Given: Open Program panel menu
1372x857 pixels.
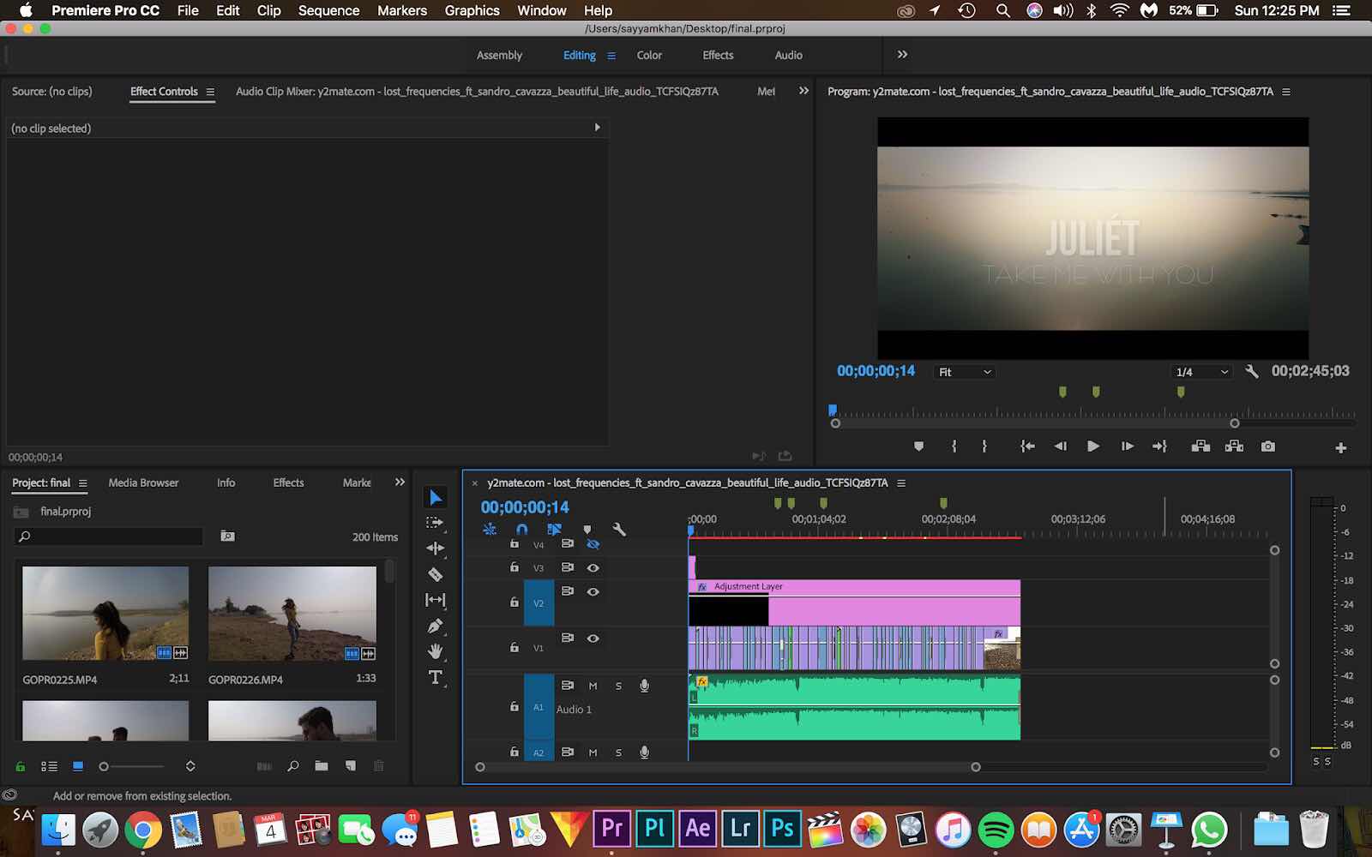Looking at the screenshot, I should pos(1285,92).
